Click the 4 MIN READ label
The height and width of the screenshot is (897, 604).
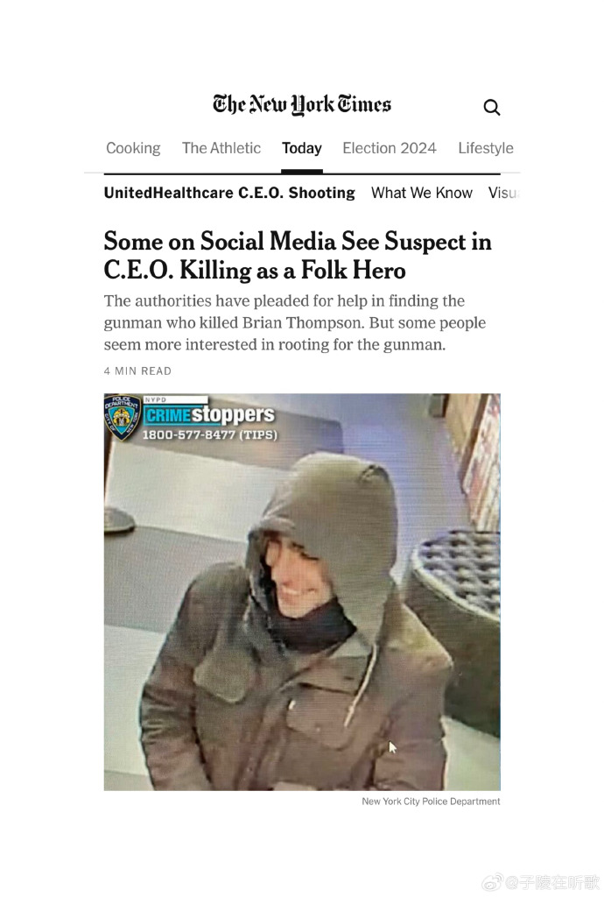(137, 371)
